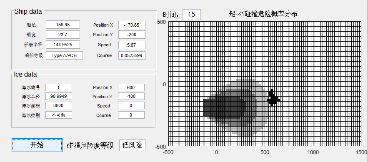Select ship Position X field -170.65

pyautogui.click(x=132, y=25)
